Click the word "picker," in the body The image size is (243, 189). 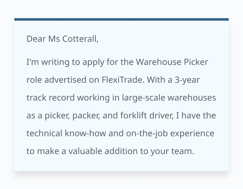click(x=57, y=116)
